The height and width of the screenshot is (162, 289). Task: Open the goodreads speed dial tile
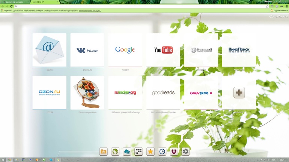[163, 92]
